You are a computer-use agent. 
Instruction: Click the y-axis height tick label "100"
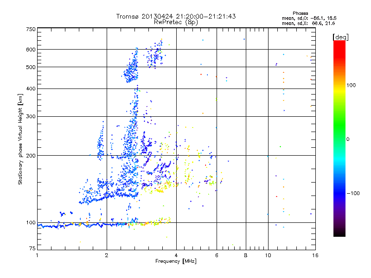tap(31, 222)
